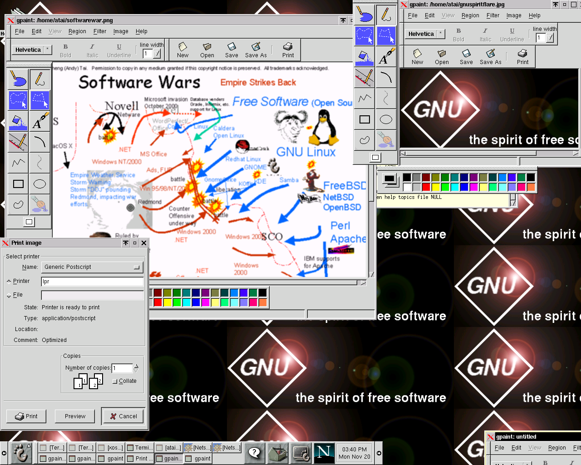Pick orange swatch in gnuspiritflare color palette
Viewport: 581px width, 465px height.
531,187
